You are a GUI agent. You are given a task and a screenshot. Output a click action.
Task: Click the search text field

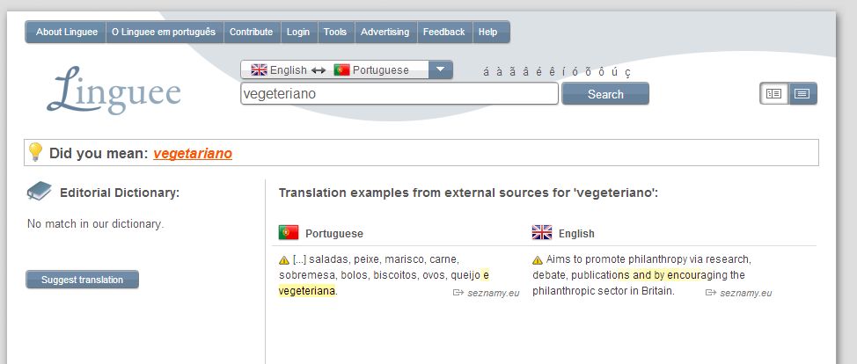(x=399, y=93)
